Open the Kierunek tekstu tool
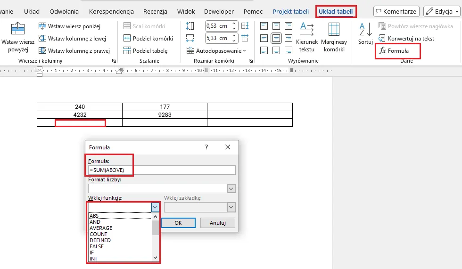Image resolution: width=462 pixels, height=269 pixels. pyautogui.click(x=306, y=30)
